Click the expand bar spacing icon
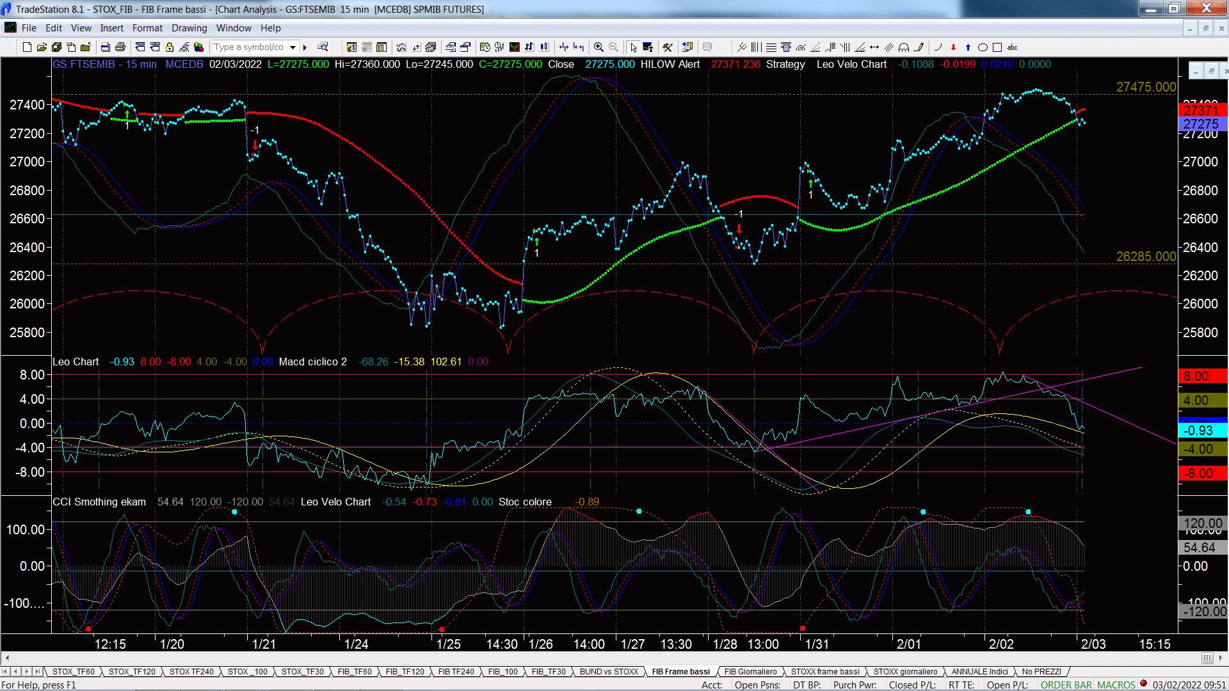The width and height of the screenshot is (1229, 691). click(579, 47)
